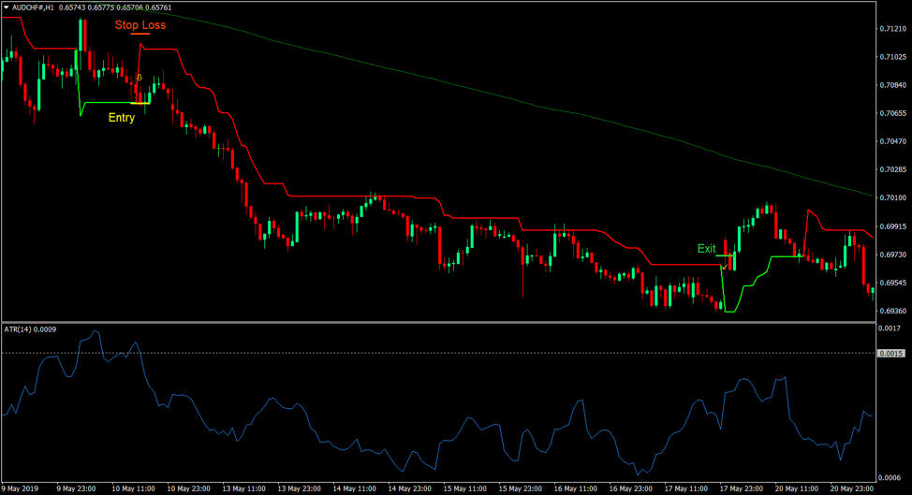Click the 9 May 2019 date label
The image size is (912, 495).
click(22, 488)
